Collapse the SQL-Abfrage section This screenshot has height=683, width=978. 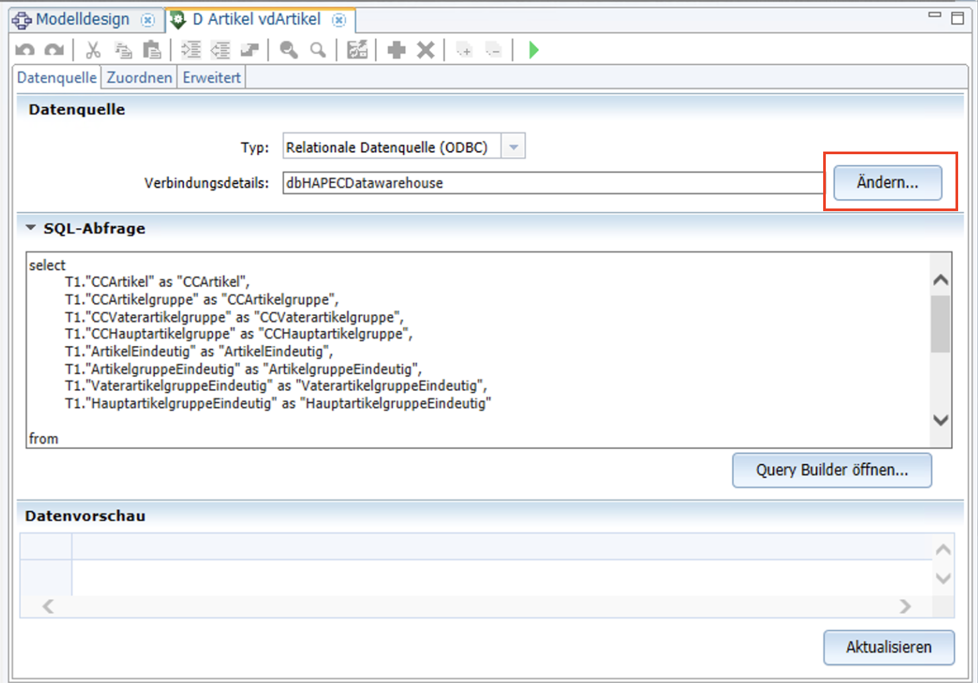[x=31, y=228]
